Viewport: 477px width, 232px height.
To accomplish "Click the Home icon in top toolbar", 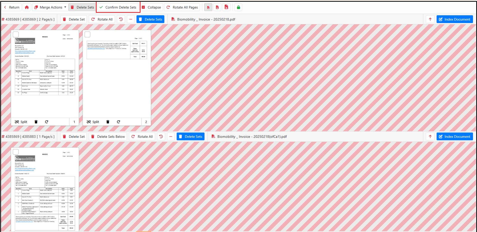I will click(x=27, y=7).
